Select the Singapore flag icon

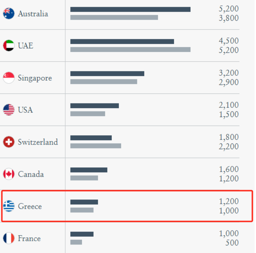coord(9,78)
